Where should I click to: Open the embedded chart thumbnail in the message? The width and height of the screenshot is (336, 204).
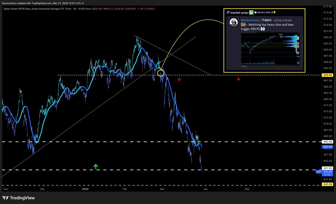[270, 49]
